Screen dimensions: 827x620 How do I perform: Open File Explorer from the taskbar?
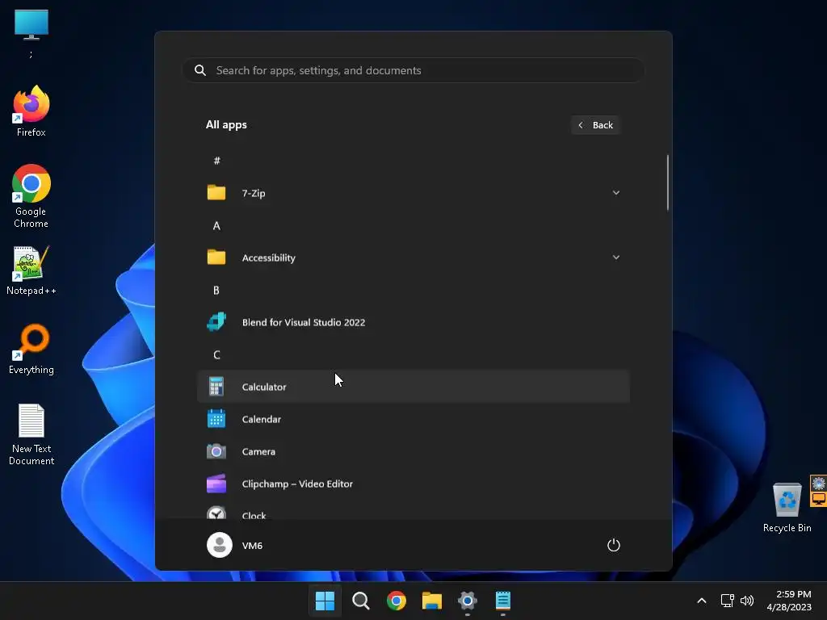(x=432, y=601)
